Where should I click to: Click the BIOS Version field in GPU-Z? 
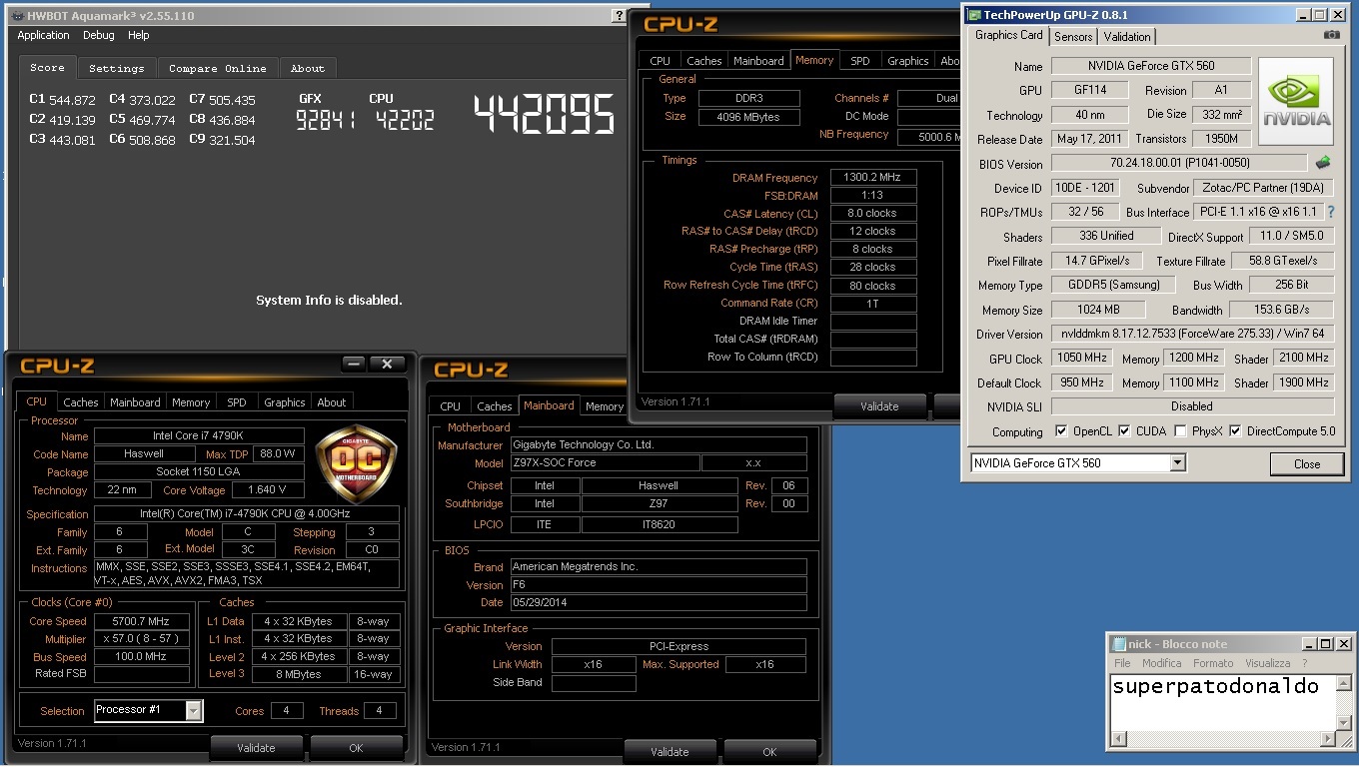(1179, 163)
